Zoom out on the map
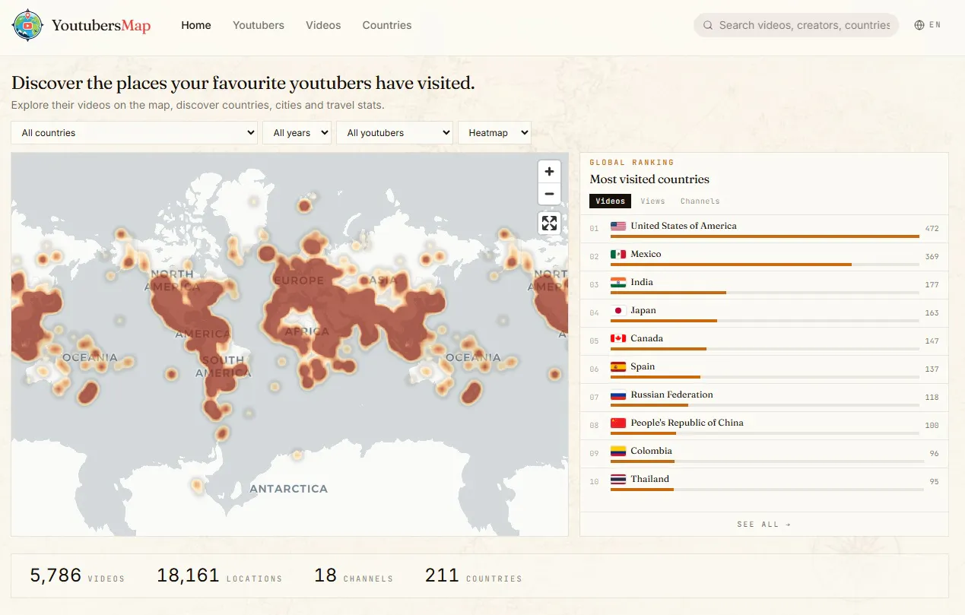Screen dimensions: 965x615 [549, 195]
